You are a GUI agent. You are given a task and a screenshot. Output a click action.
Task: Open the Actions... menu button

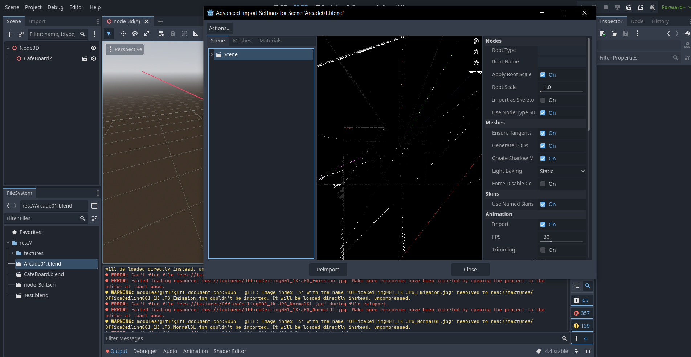pos(220,28)
